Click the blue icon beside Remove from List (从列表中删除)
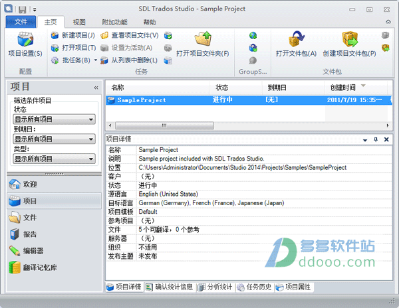The height and width of the screenshot is (308, 399). pos(168,60)
